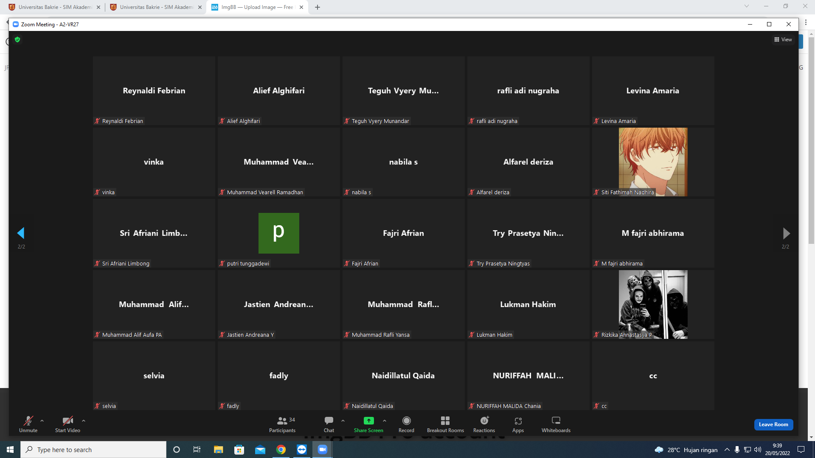This screenshot has height=458, width=815.
Task: Start Video in Zoom toolbar
Action: click(x=67, y=424)
